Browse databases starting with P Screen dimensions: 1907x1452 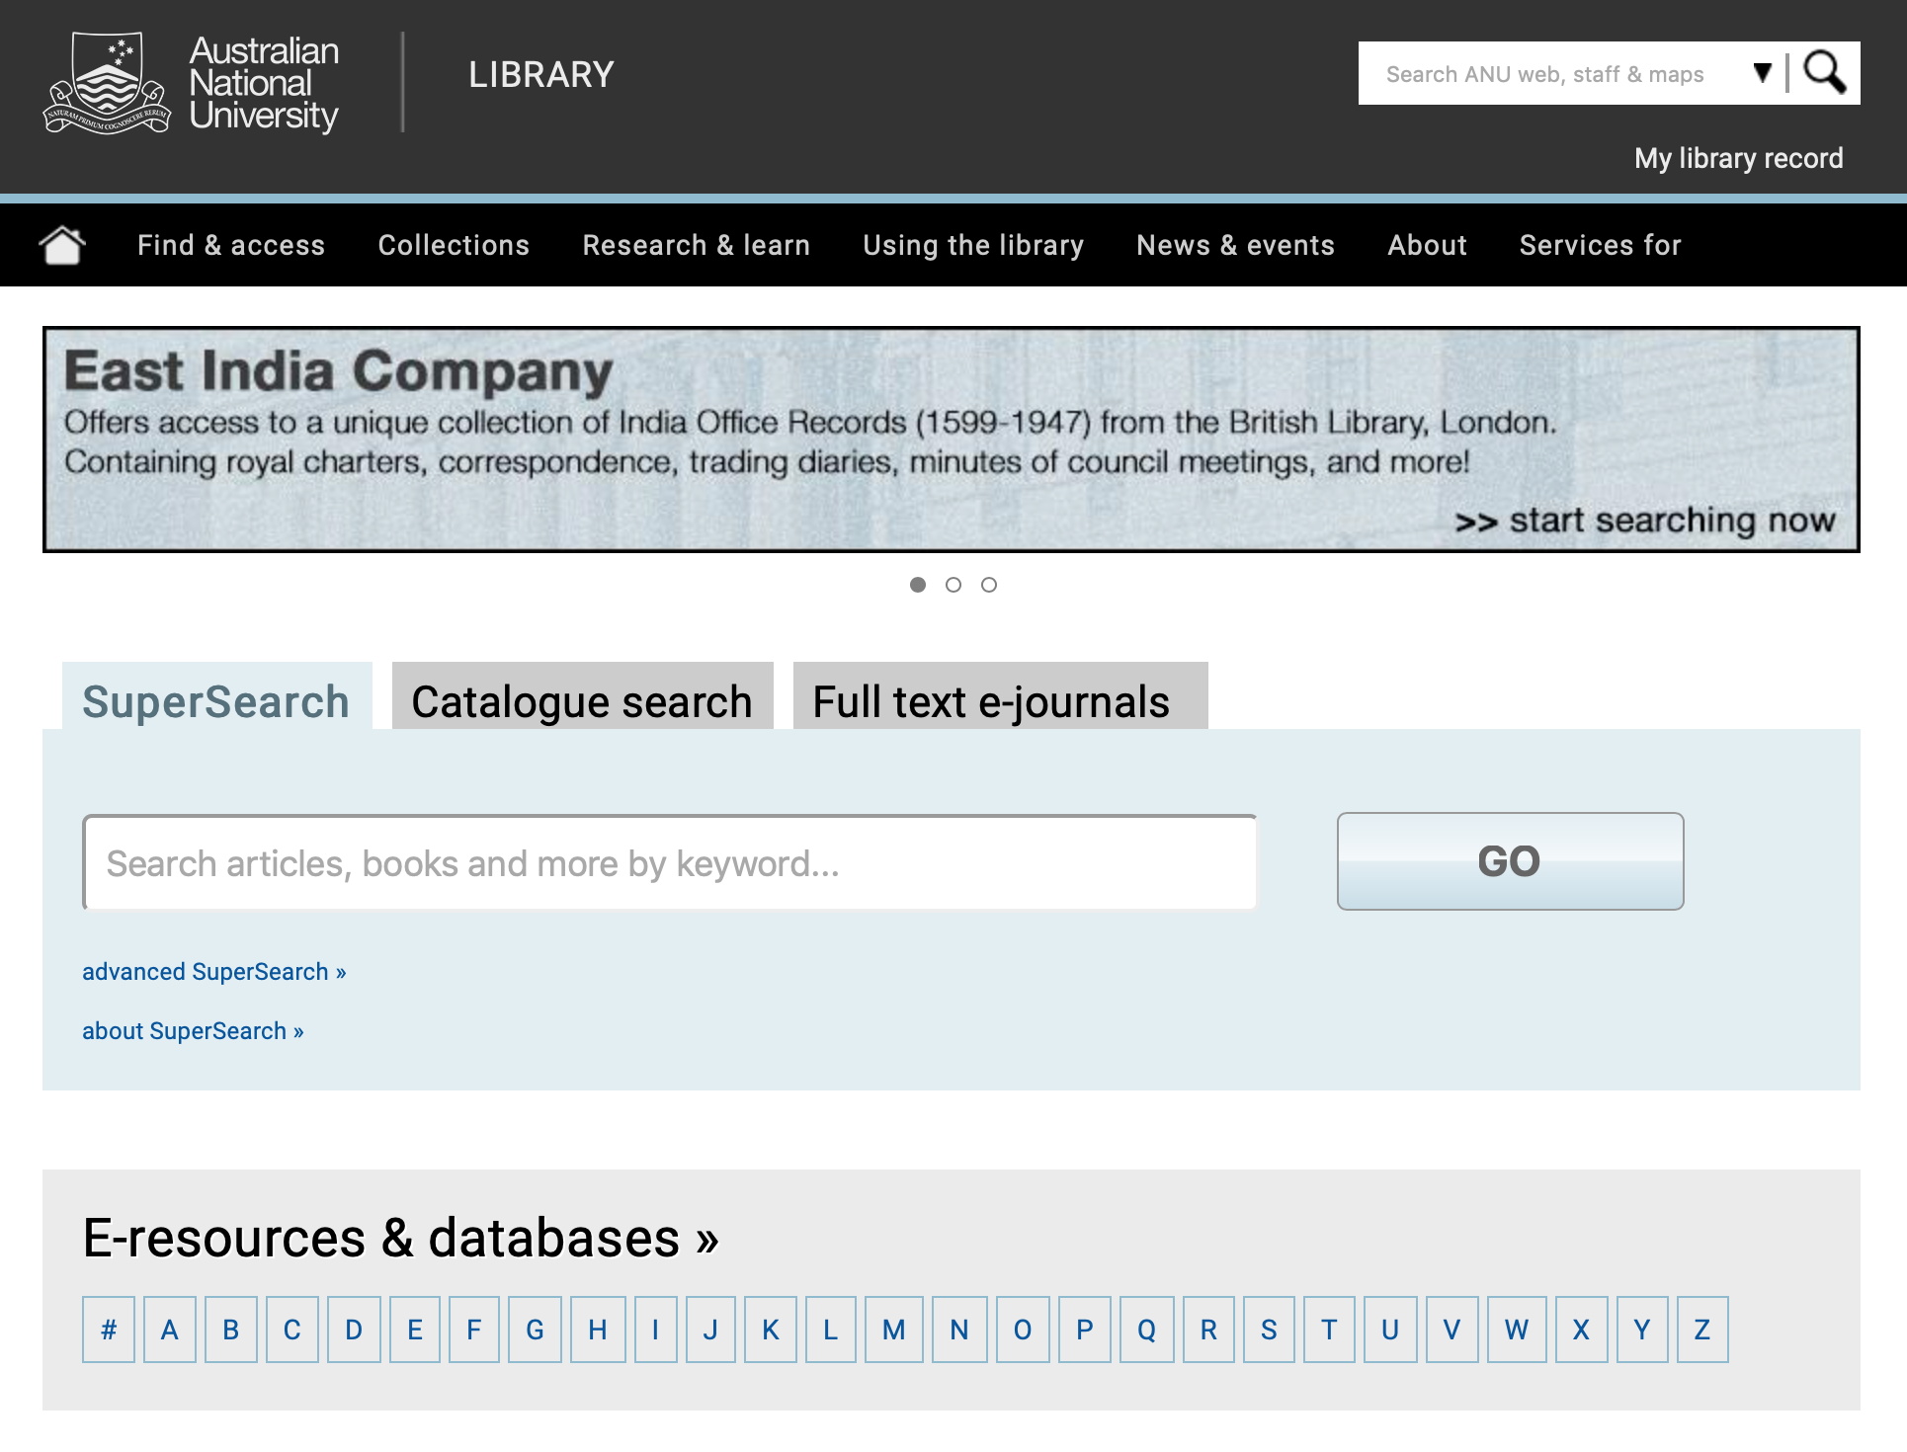pos(1085,1330)
